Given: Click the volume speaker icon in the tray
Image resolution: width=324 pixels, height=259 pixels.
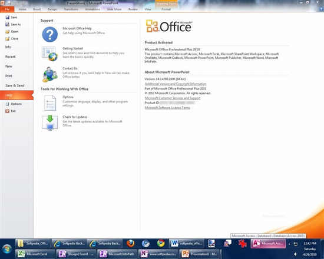Looking at the screenshot, I should tap(296, 254).
